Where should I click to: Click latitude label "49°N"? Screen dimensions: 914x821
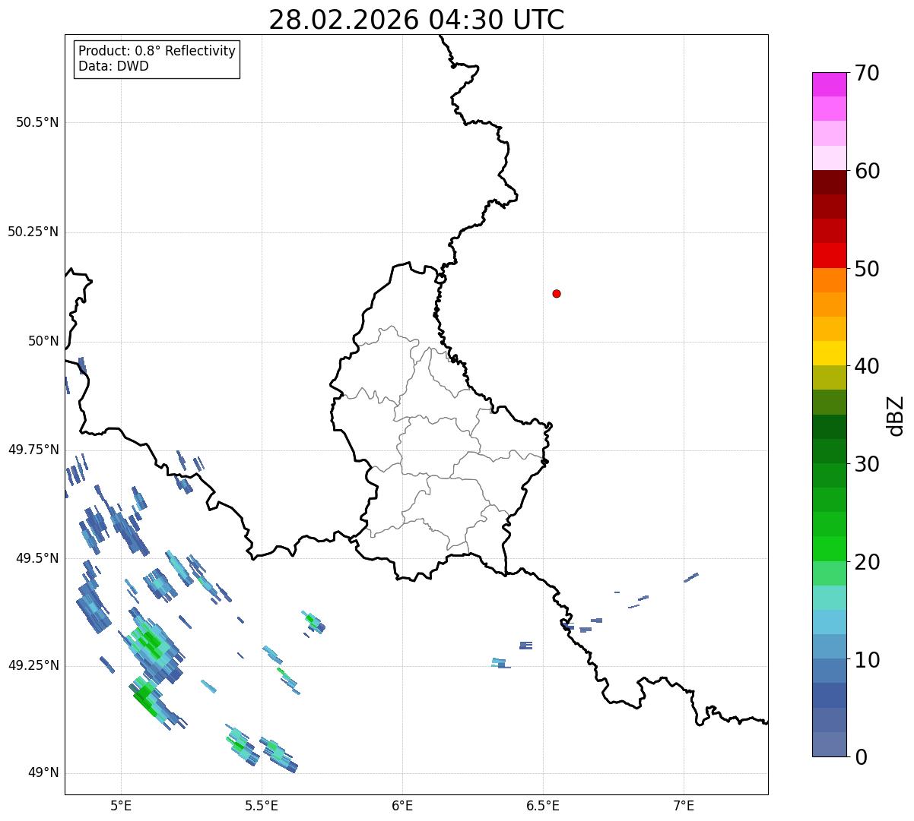pos(43,773)
